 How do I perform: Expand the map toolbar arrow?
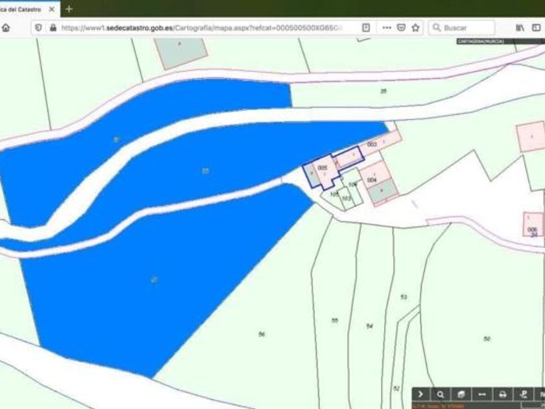[x=420, y=395]
